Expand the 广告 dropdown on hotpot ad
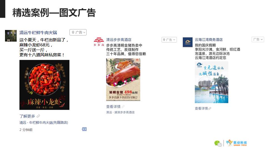Image resolution: width=265 pixels, height=149 pixels. (x=78, y=32)
